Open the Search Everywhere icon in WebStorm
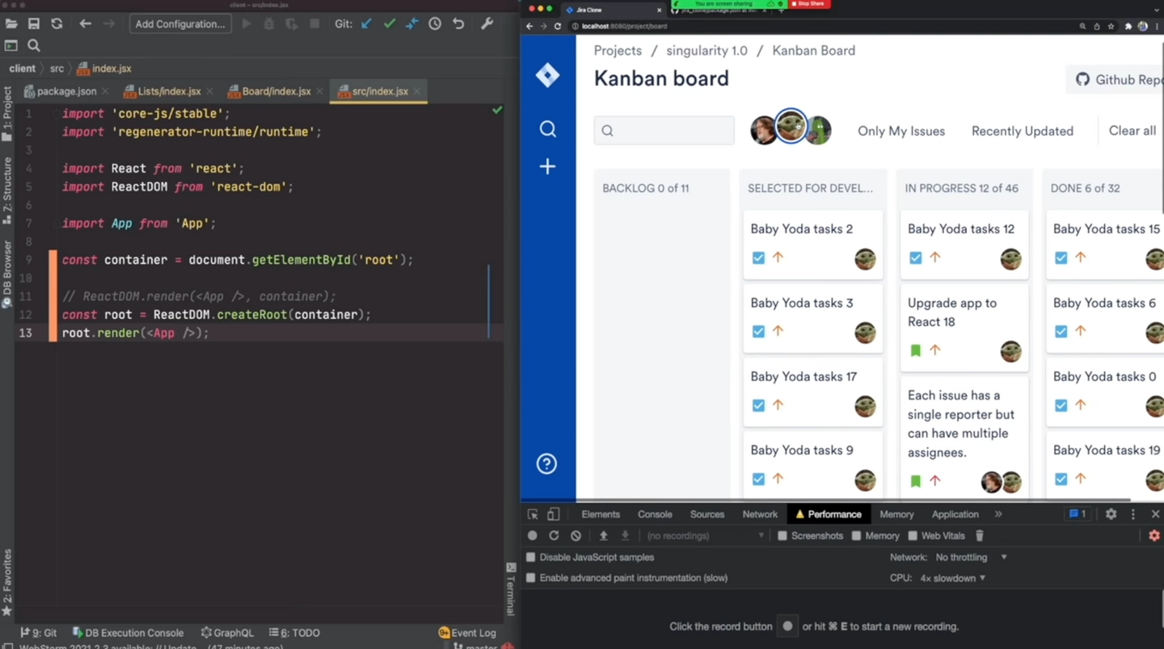 34,46
